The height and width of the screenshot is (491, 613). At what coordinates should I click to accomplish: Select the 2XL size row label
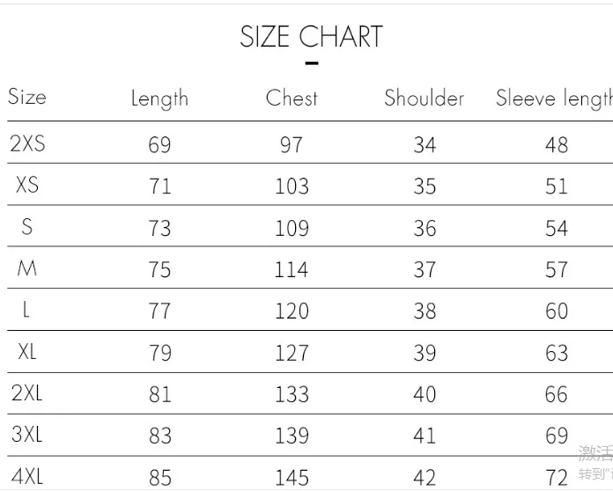point(27,393)
